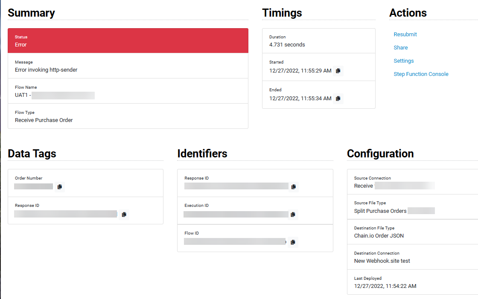Click the Summary section heading

coord(32,13)
